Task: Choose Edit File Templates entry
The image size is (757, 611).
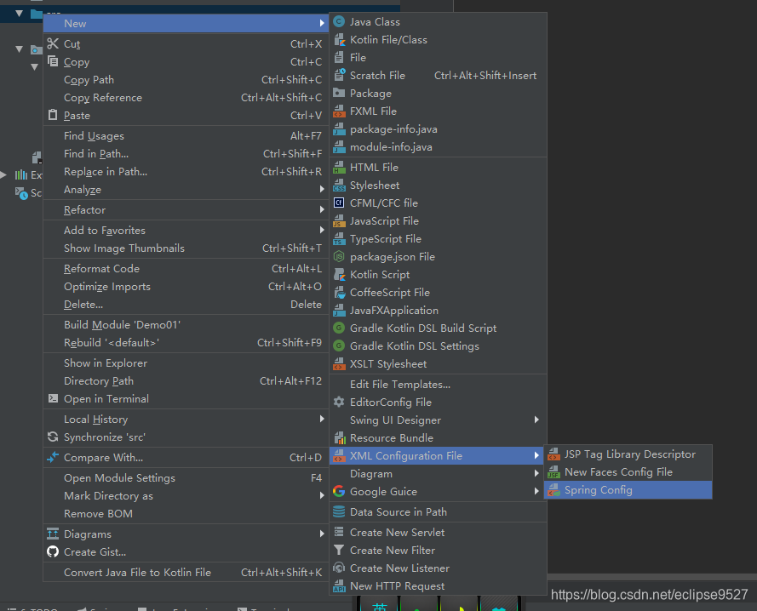Action: 438,384
